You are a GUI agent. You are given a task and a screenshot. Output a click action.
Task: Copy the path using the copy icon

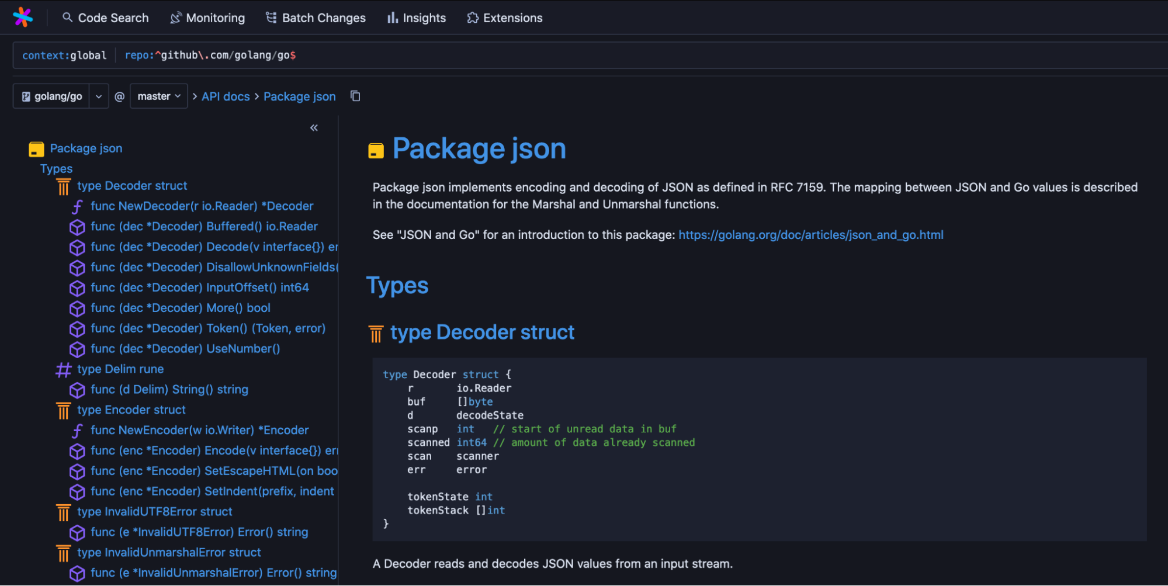(x=355, y=96)
